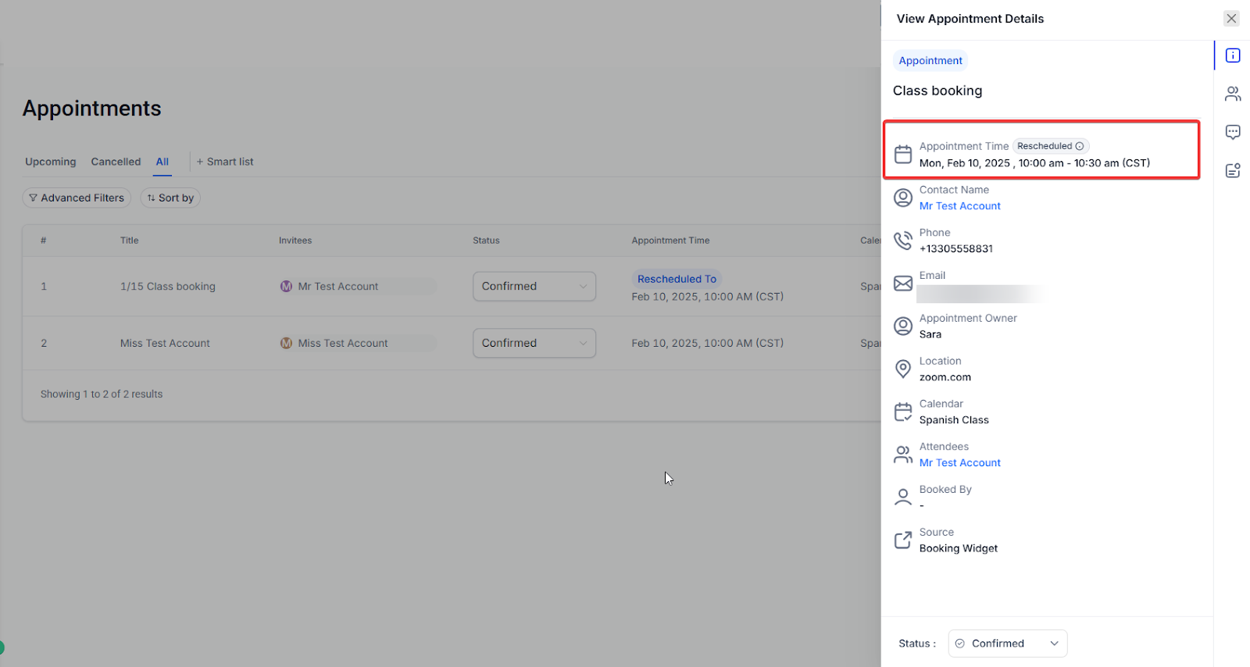1250x667 pixels.
Task: Click the Rescheduled info circle icon
Action: coord(1080,146)
